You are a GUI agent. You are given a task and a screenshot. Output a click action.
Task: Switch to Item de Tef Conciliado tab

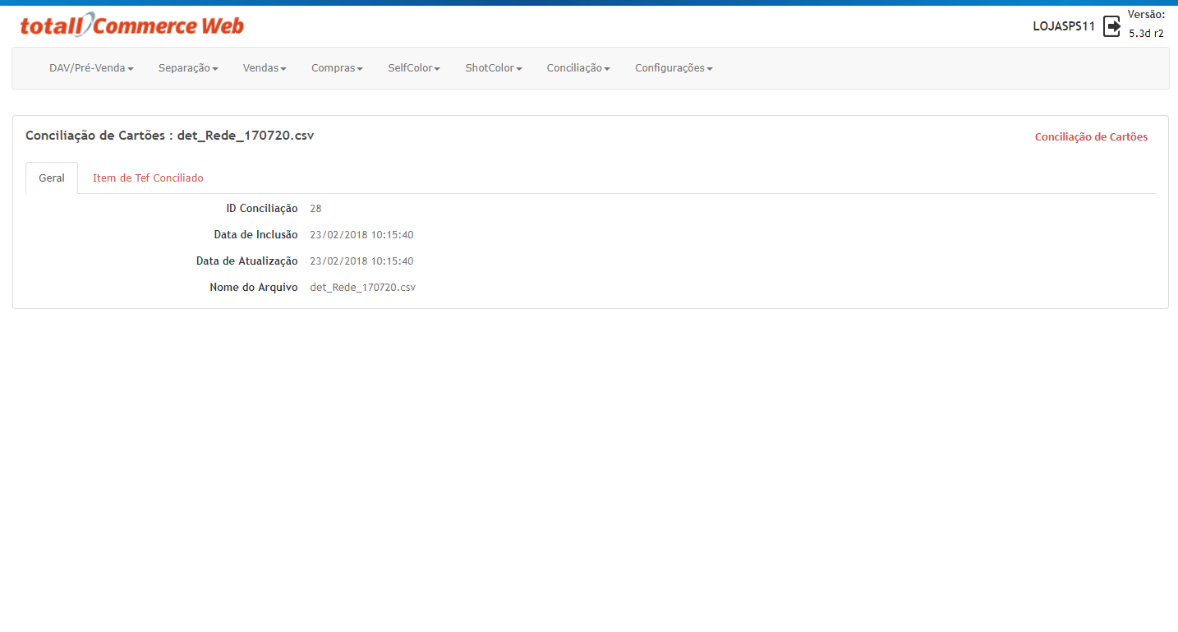tap(148, 178)
